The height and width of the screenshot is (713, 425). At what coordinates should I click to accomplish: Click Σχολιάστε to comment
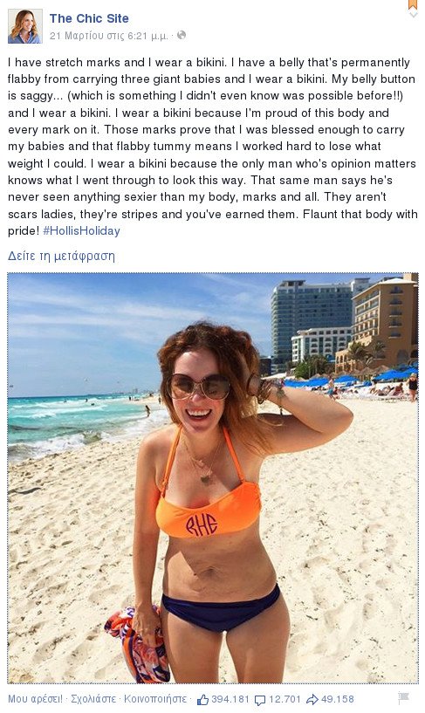coord(94,699)
